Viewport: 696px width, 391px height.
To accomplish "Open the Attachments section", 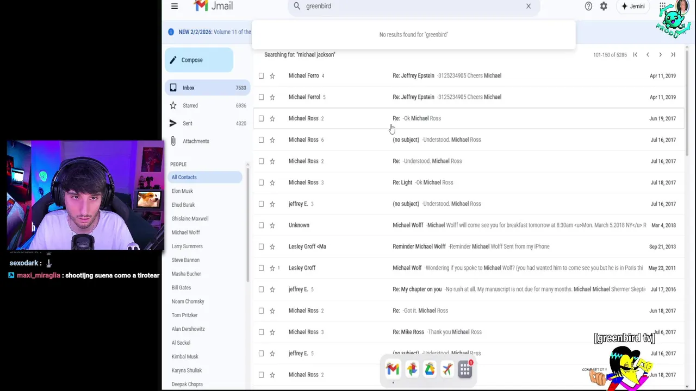I will [x=207, y=141].
